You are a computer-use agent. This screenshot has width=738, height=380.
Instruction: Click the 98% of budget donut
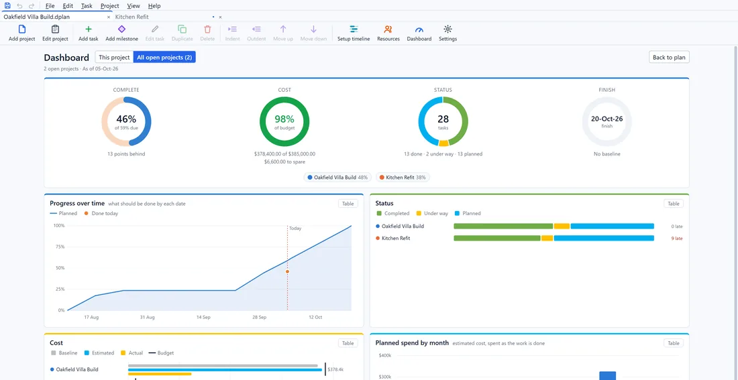coord(284,121)
